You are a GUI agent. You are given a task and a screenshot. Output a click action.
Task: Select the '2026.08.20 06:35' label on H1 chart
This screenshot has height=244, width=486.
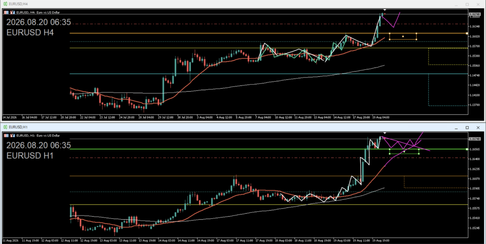(x=38, y=145)
